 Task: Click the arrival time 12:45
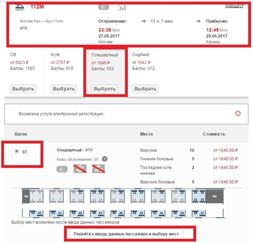pos(212,30)
